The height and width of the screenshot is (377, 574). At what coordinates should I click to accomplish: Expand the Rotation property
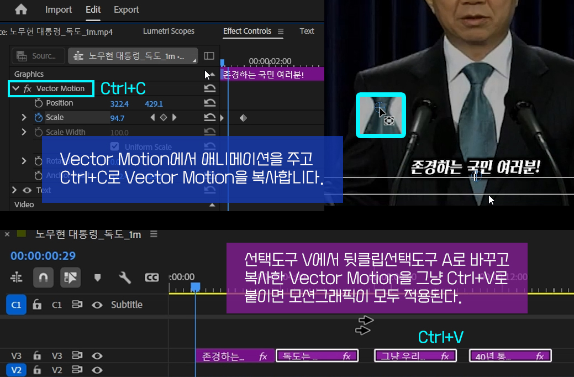click(x=24, y=161)
